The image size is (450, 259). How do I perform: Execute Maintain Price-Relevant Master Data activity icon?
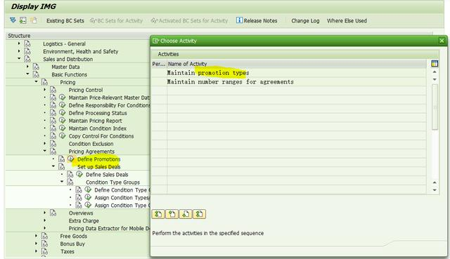[63, 97]
